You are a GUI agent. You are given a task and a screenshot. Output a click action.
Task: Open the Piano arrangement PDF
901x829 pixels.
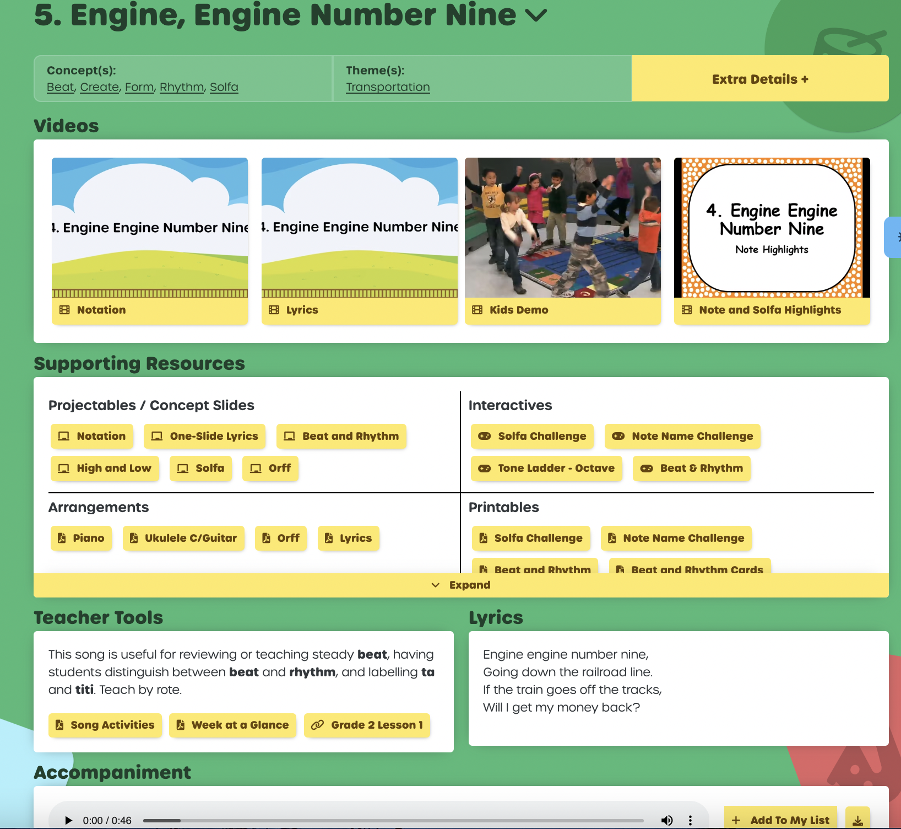(81, 538)
